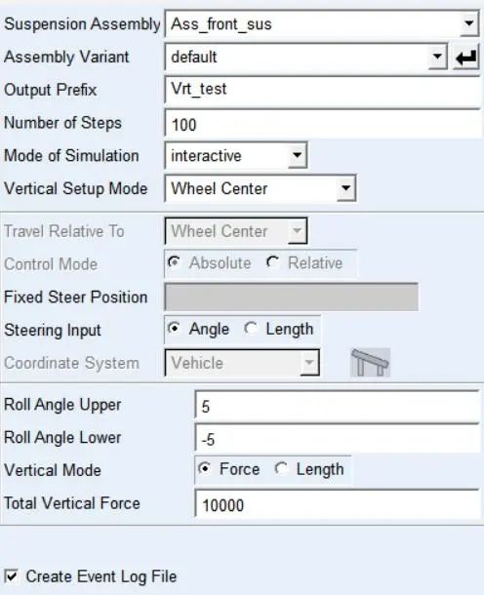Viewport: 484px width, 595px height.
Task: Expand the Assembly Variant dropdown arrow
Action: (x=438, y=57)
